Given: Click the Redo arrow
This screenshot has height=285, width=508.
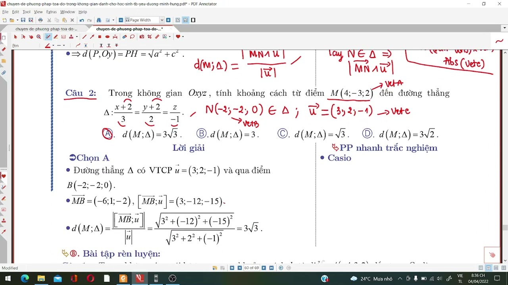Looking at the screenshot, I should tap(89, 20).
